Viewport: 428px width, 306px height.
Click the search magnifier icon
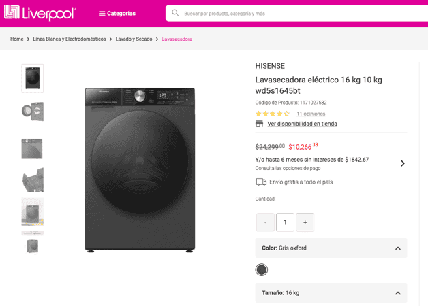[x=175, y=13]
